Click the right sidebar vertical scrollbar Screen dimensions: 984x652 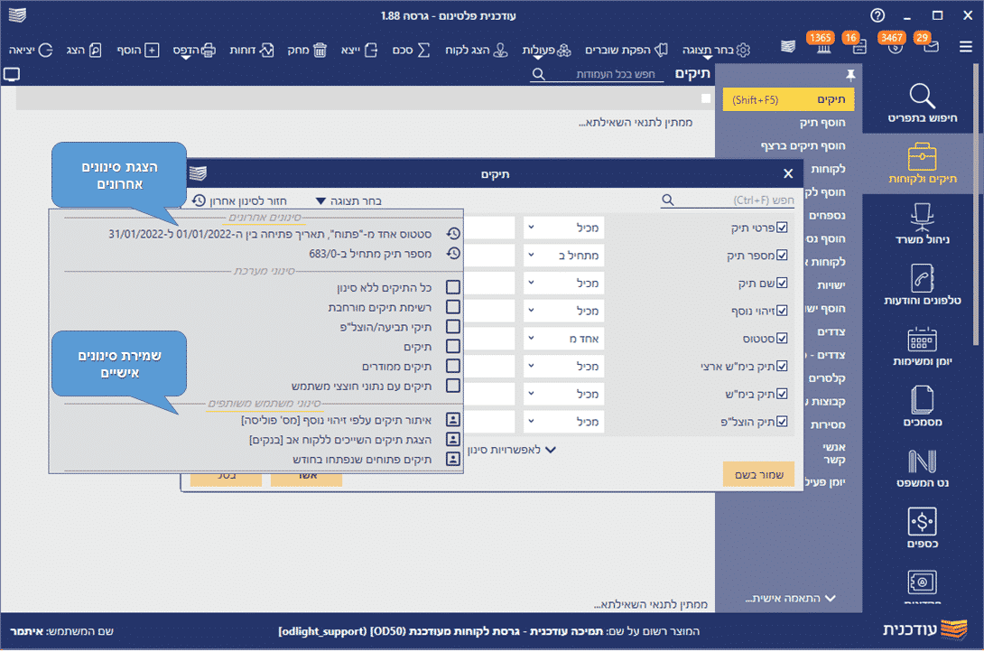click(975, 204)
